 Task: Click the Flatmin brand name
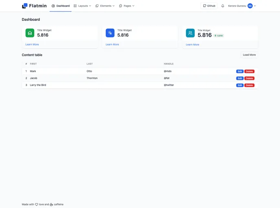coord(38,6)
